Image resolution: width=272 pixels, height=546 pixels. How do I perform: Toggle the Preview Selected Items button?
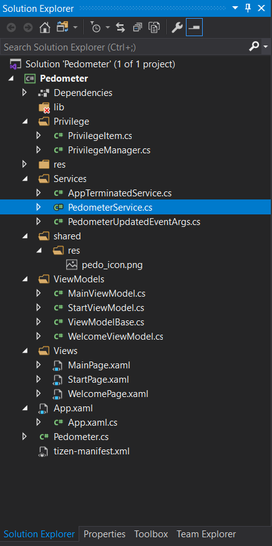pos(194,28)
